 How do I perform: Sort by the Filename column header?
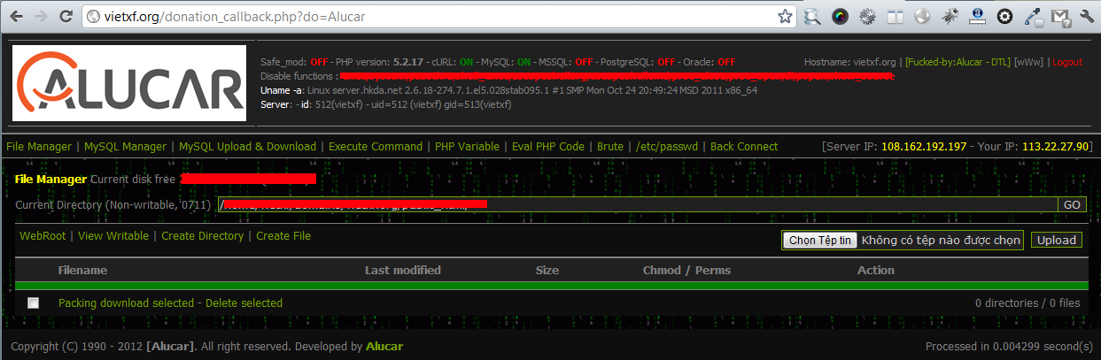82,271
